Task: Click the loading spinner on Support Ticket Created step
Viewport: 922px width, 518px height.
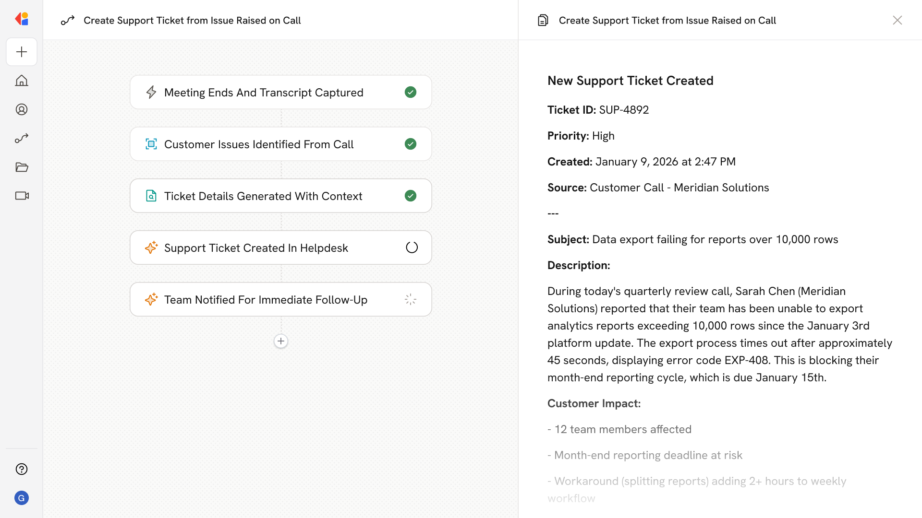Action: point(411,247)
